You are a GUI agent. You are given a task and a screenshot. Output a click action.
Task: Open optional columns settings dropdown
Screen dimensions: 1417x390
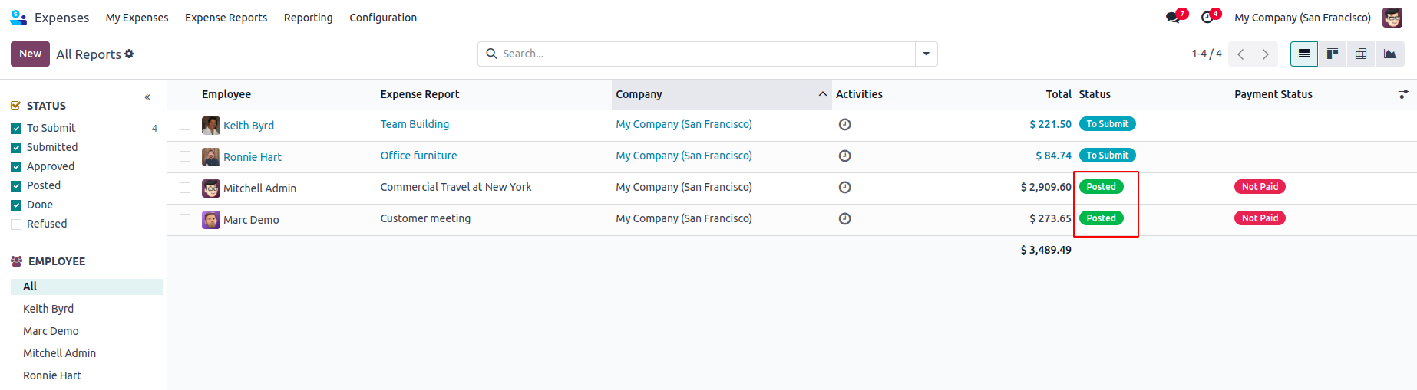[1403, 94]
